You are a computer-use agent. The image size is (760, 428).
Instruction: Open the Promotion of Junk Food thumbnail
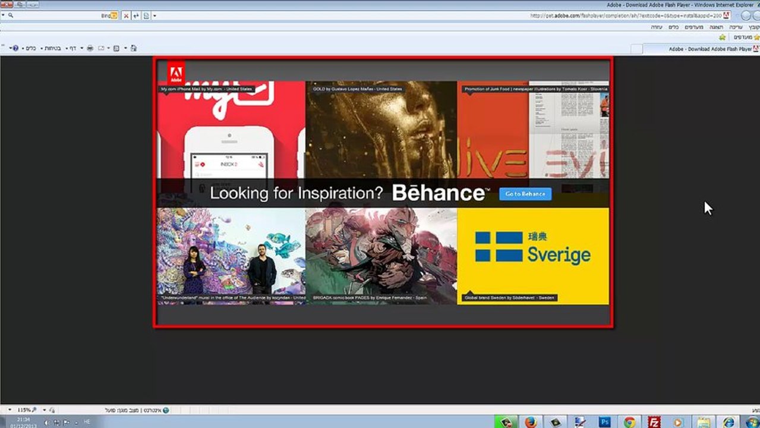[533, 131]
